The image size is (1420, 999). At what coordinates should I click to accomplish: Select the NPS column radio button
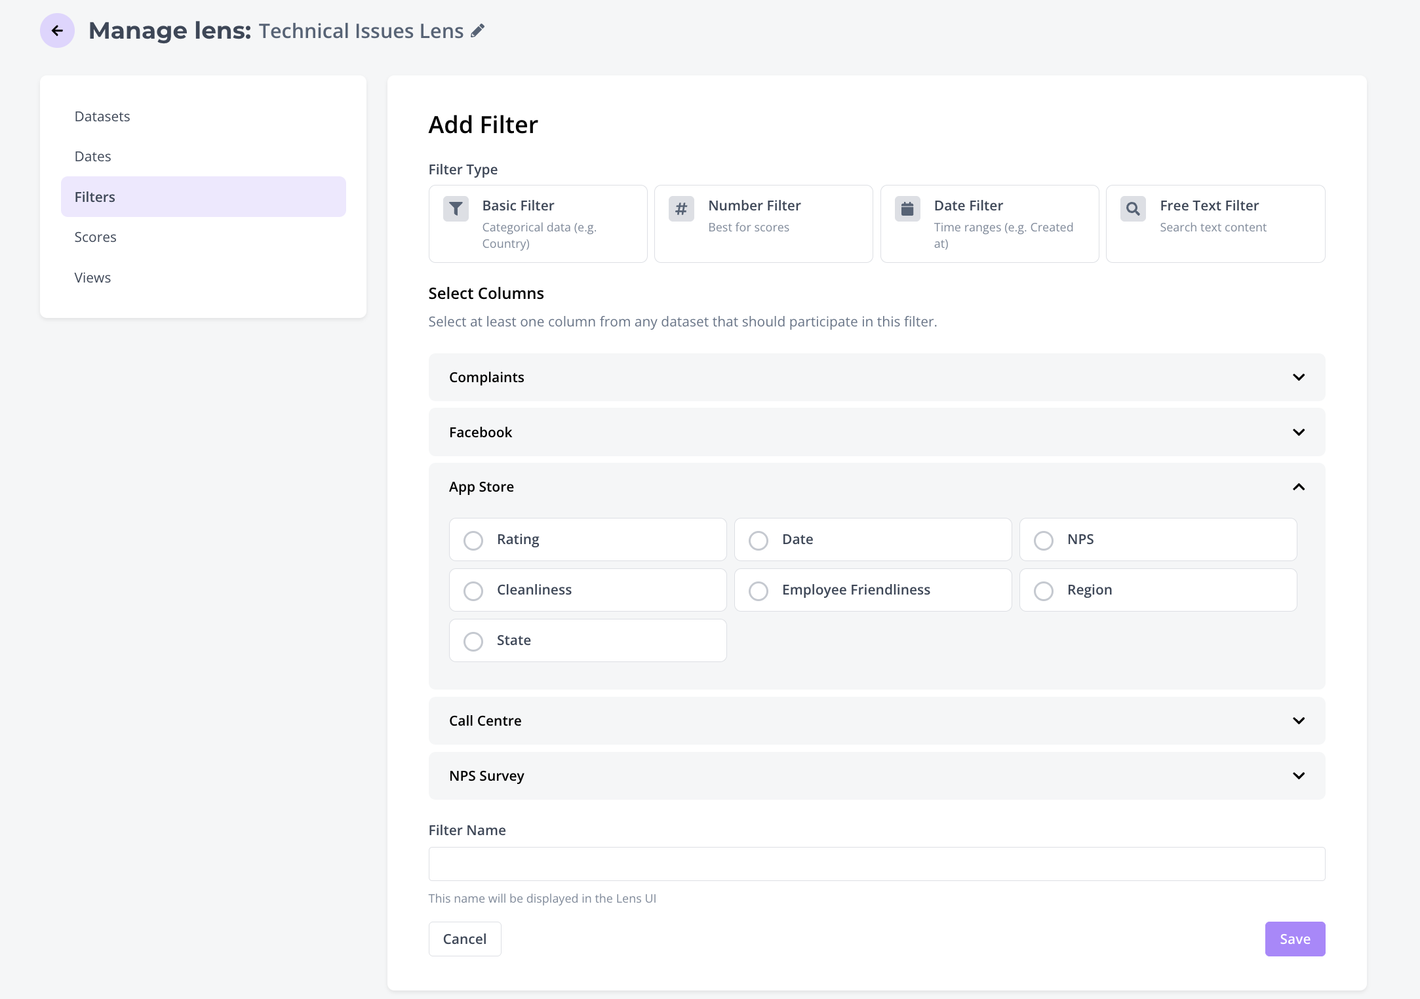(1044, 540)
